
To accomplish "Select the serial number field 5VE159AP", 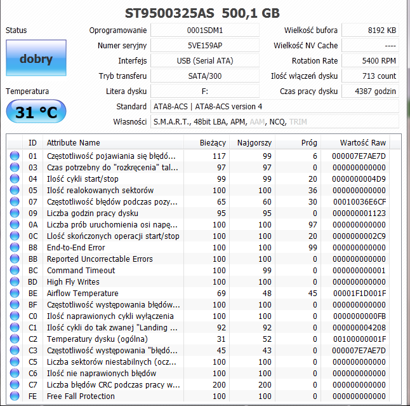I will pyautogui.click(x=205, y=46).
